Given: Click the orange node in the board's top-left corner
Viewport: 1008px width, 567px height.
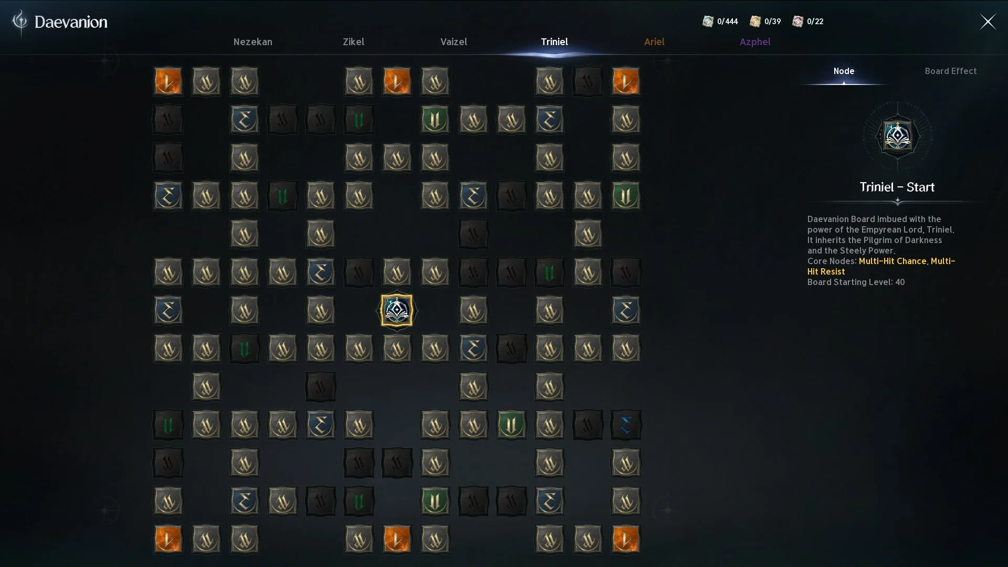Looking at the screenshot, I should point(168,81).
